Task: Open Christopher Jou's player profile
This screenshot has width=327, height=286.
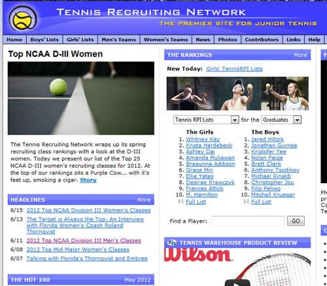Action: click(x=272, y=182)
